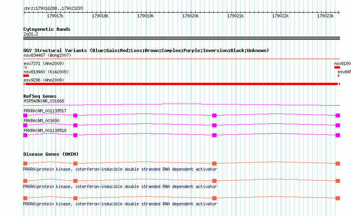Click the 179017k ruler tick label
The height and width of the screenshot is (216, 351).
[x=55, y=16]
